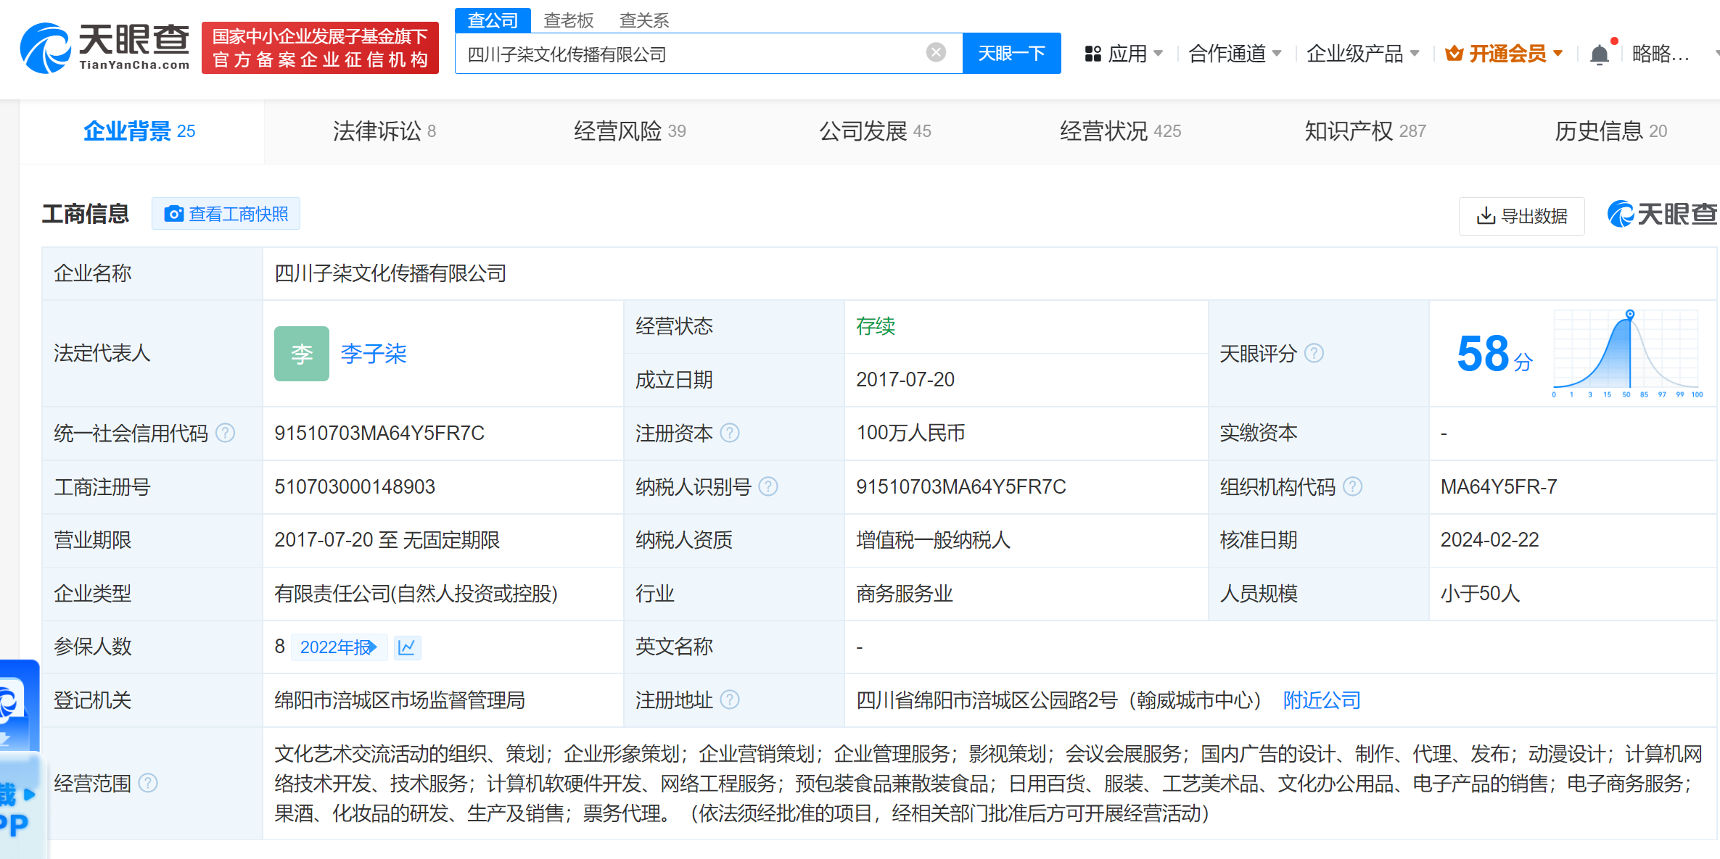Click help icon next to 组织机构代码

pos(1352,486)
